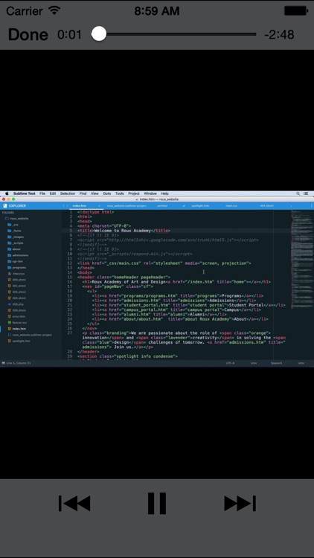Viewport: 314px width, 558px height.
Task: Select the untitled editor tab
Action: [162, 205]
